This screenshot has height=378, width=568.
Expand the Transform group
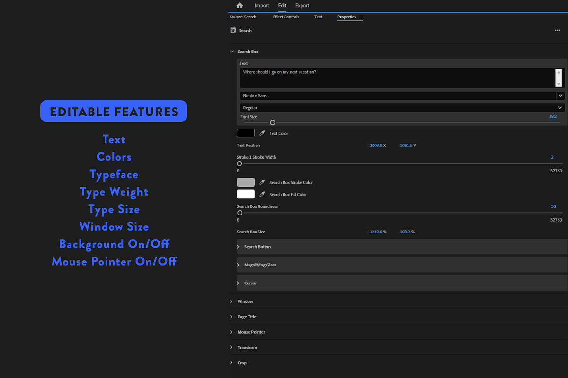tap(231, 347)
